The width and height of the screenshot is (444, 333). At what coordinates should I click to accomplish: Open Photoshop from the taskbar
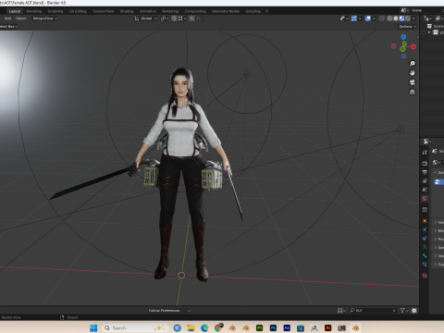[273, 327]
